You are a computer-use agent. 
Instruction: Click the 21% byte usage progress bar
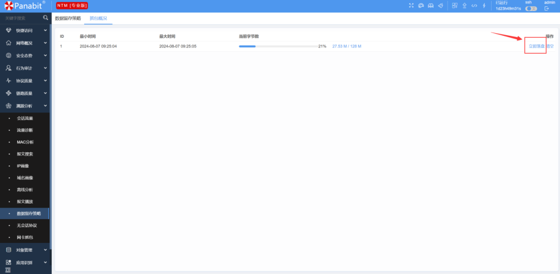[278, 46]
